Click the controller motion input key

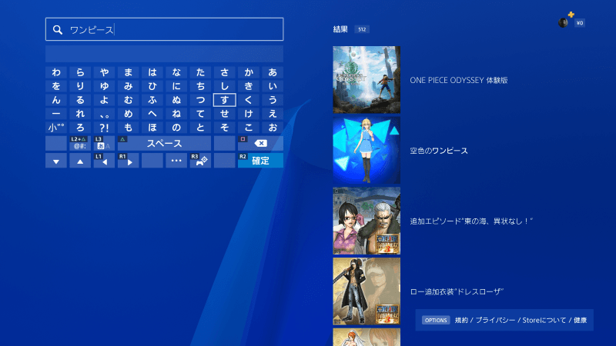(x=200, y=161)
